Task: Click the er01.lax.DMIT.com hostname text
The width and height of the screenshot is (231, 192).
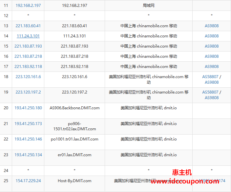Action: (74, 155)
